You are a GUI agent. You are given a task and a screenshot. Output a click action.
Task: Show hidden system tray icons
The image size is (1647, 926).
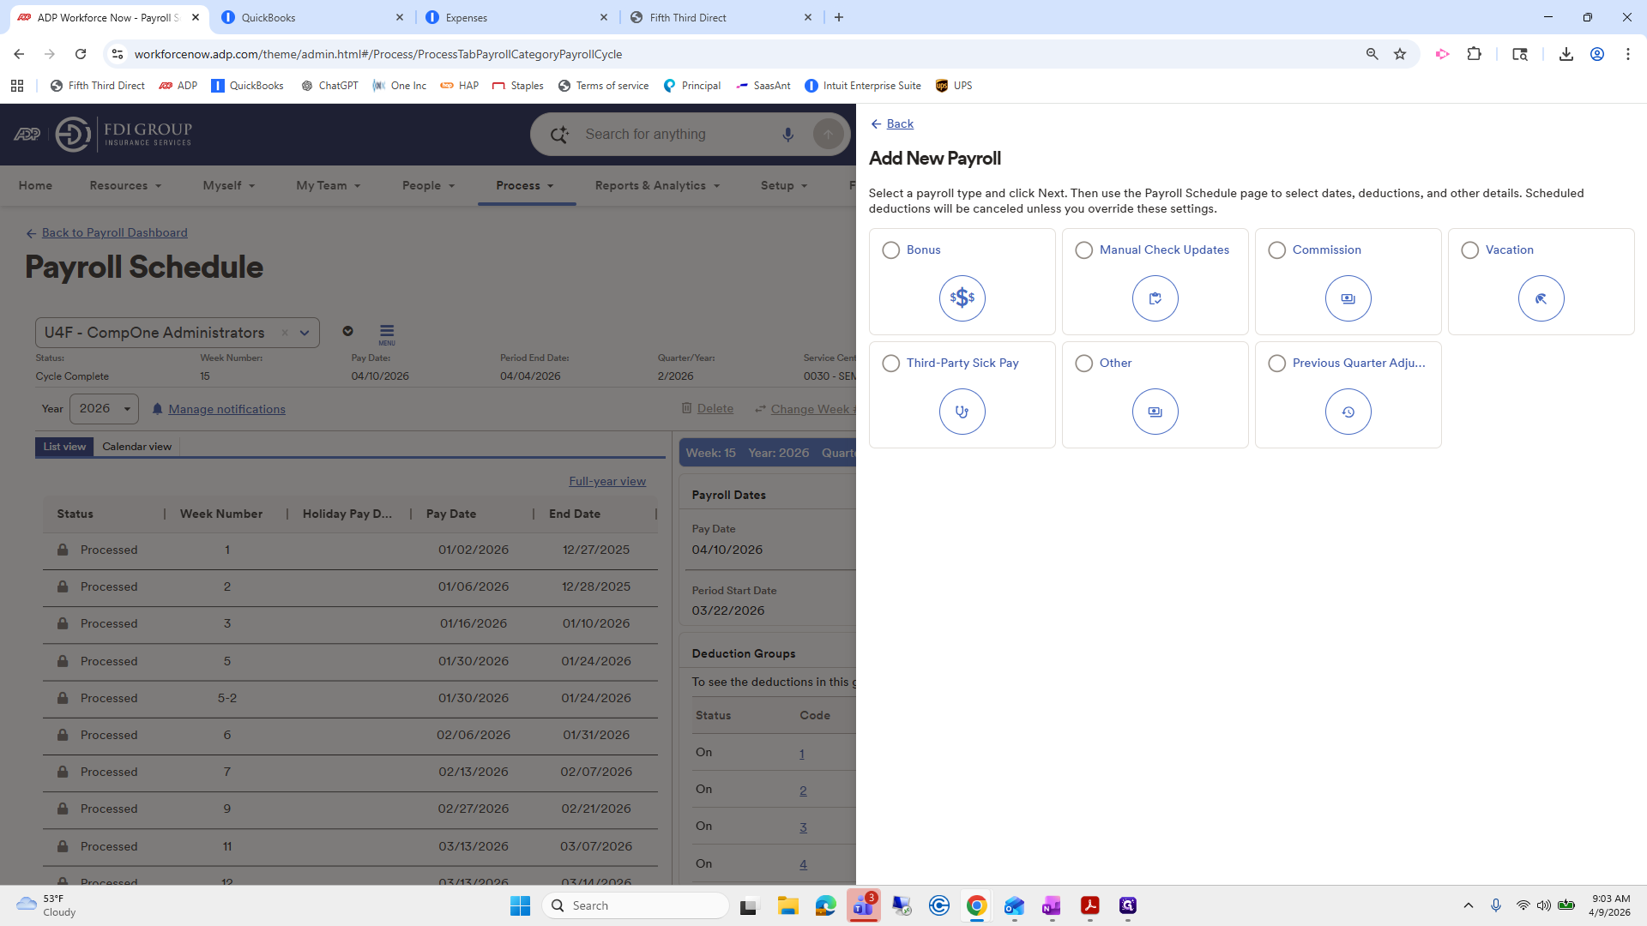(x=1468, y=905)
